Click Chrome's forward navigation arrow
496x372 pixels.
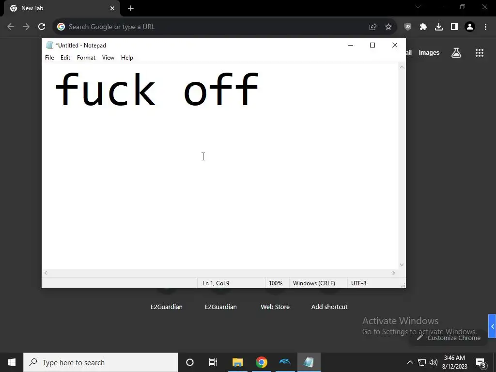(26, 27)
